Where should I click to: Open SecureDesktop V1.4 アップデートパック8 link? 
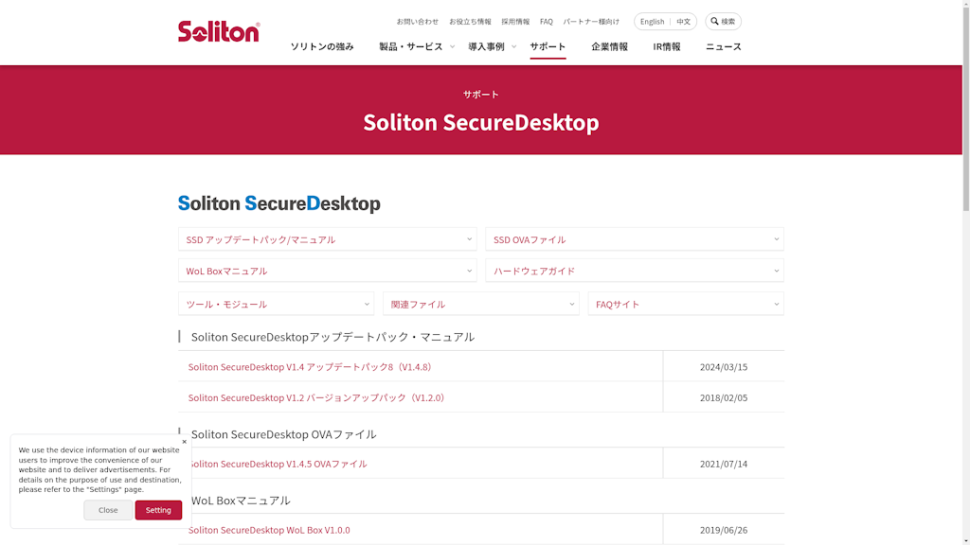(310, 367)
